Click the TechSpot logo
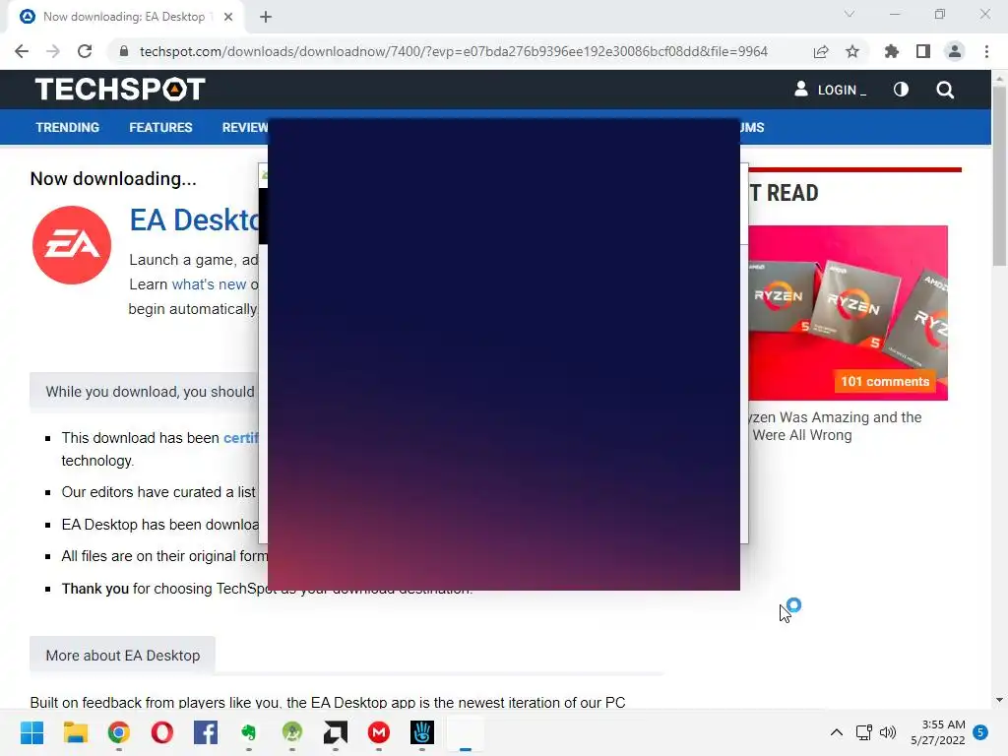The width and height of the screenshot is (1008, 756). click(x=120, y=90)
